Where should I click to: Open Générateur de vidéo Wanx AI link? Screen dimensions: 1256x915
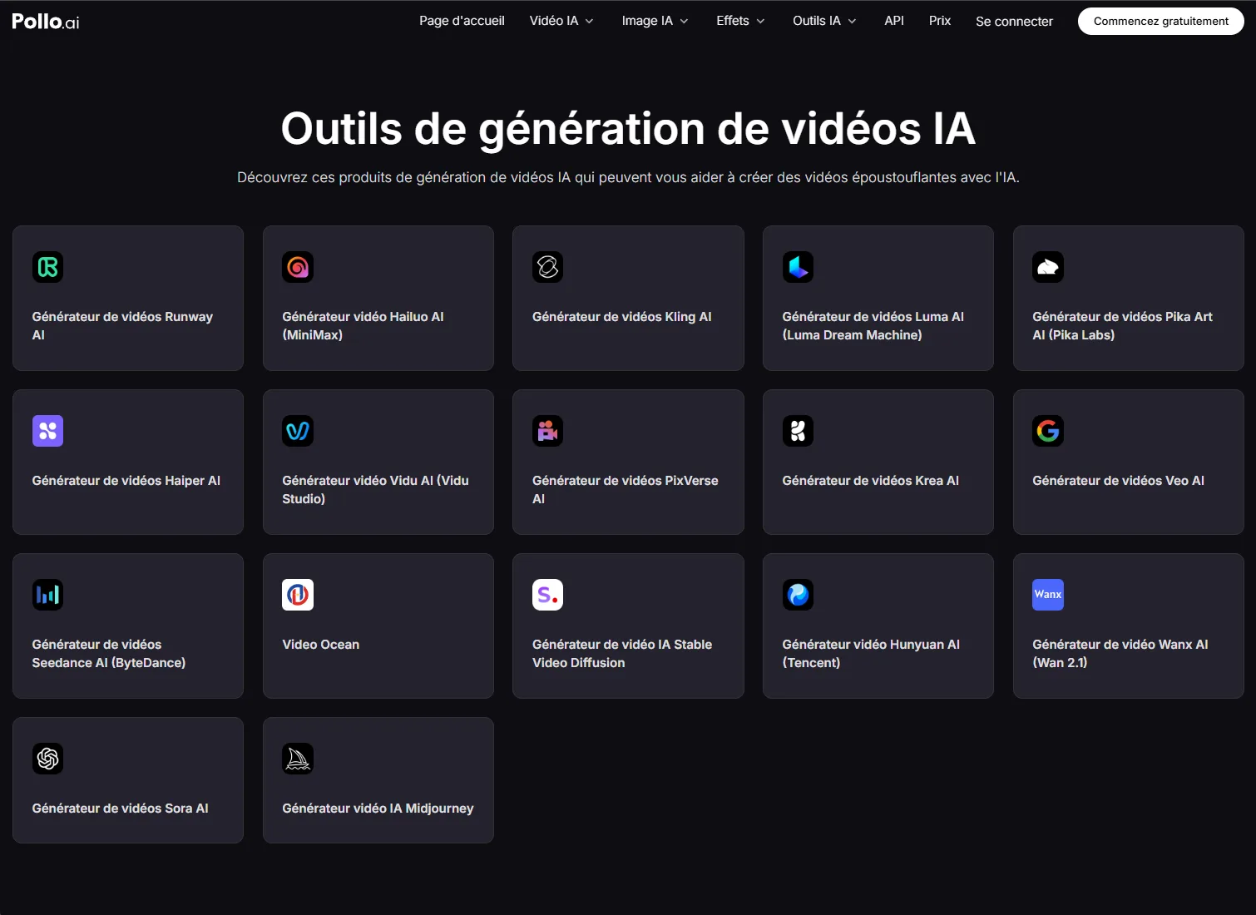pyautogui.click(x=1120, y=654)
